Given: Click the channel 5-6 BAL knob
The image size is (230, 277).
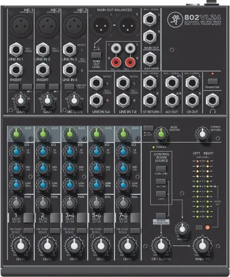Looking at the screenshot, I should coord(96,203).
